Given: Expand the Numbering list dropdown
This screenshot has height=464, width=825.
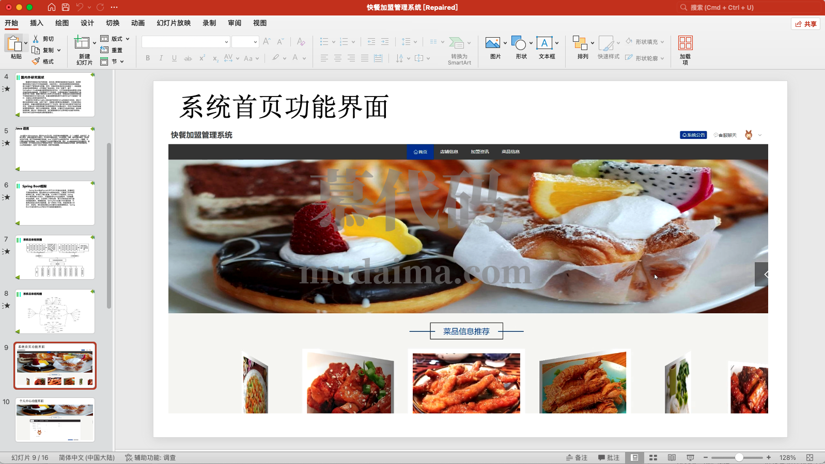Looking at the screenshot, I should coord(353,42).
